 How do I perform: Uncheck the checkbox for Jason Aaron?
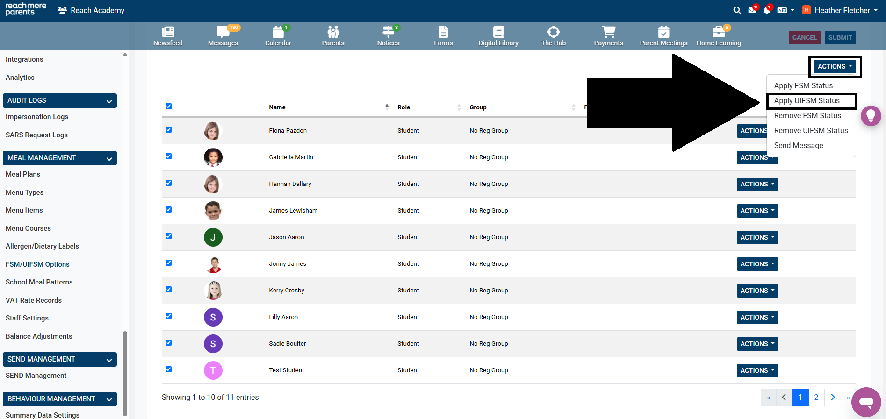[168, 236]
